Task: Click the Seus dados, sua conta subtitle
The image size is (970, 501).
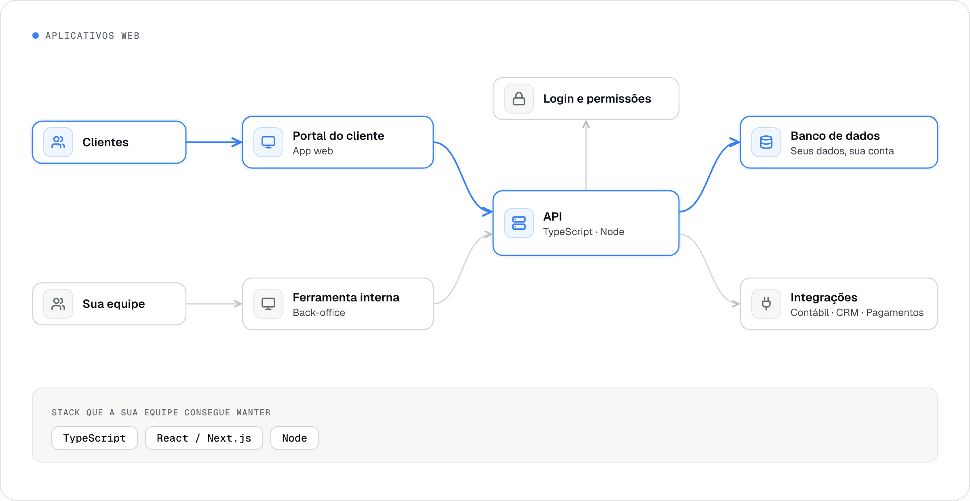Action: (842, 151)
